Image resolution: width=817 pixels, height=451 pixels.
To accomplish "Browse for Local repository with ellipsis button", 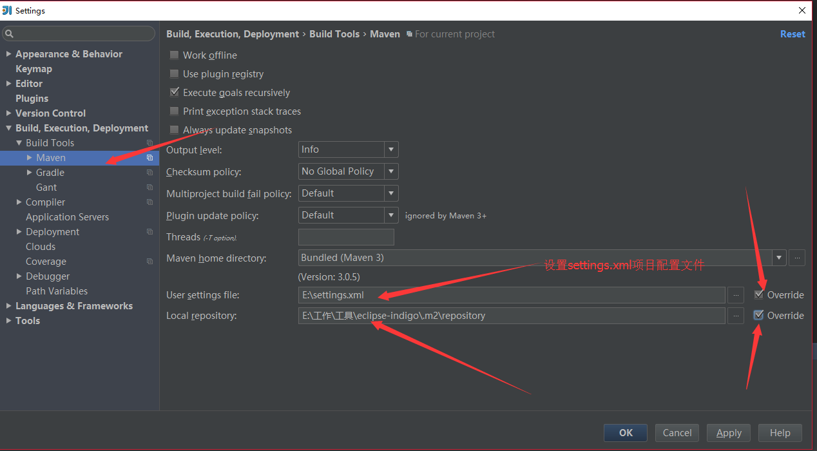I will click(x=735, y=316).
